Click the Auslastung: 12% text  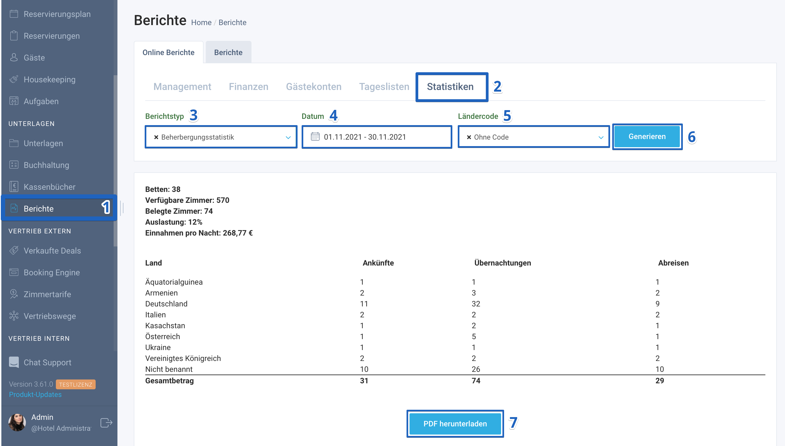174,222
